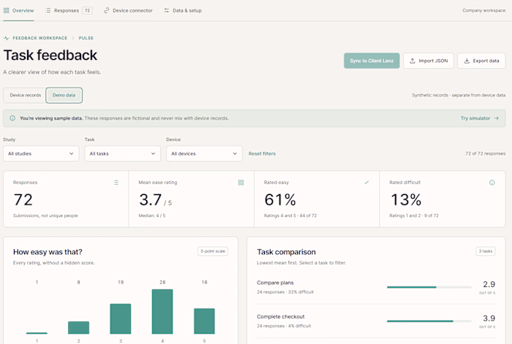Click the upload icon on Import JSON
The width and height of the screenshot is (512, 344).
tap(413, 61)
